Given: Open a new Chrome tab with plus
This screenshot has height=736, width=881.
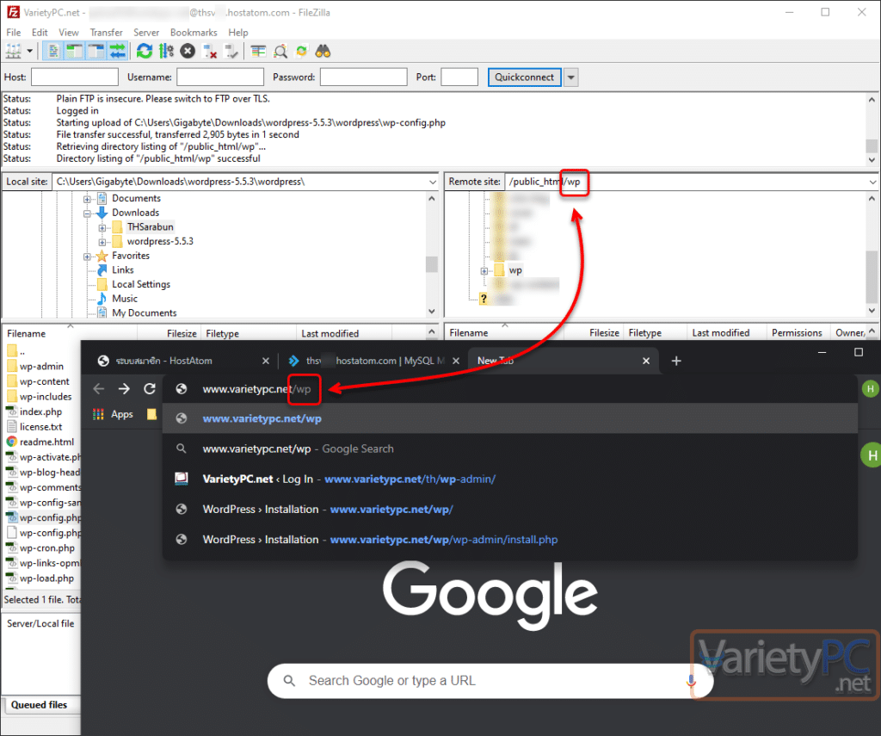Looking at the screenshot, I should click(676, 361).
